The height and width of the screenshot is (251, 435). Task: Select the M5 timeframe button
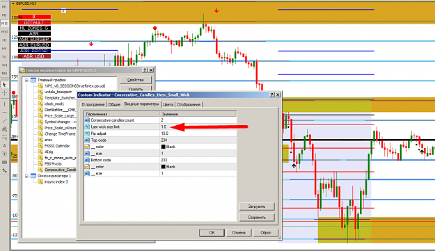point(4,15)
